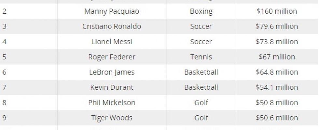Click the Tennis sport cell
This screenshot has height=130, width=319.
[x=201, y=57]
